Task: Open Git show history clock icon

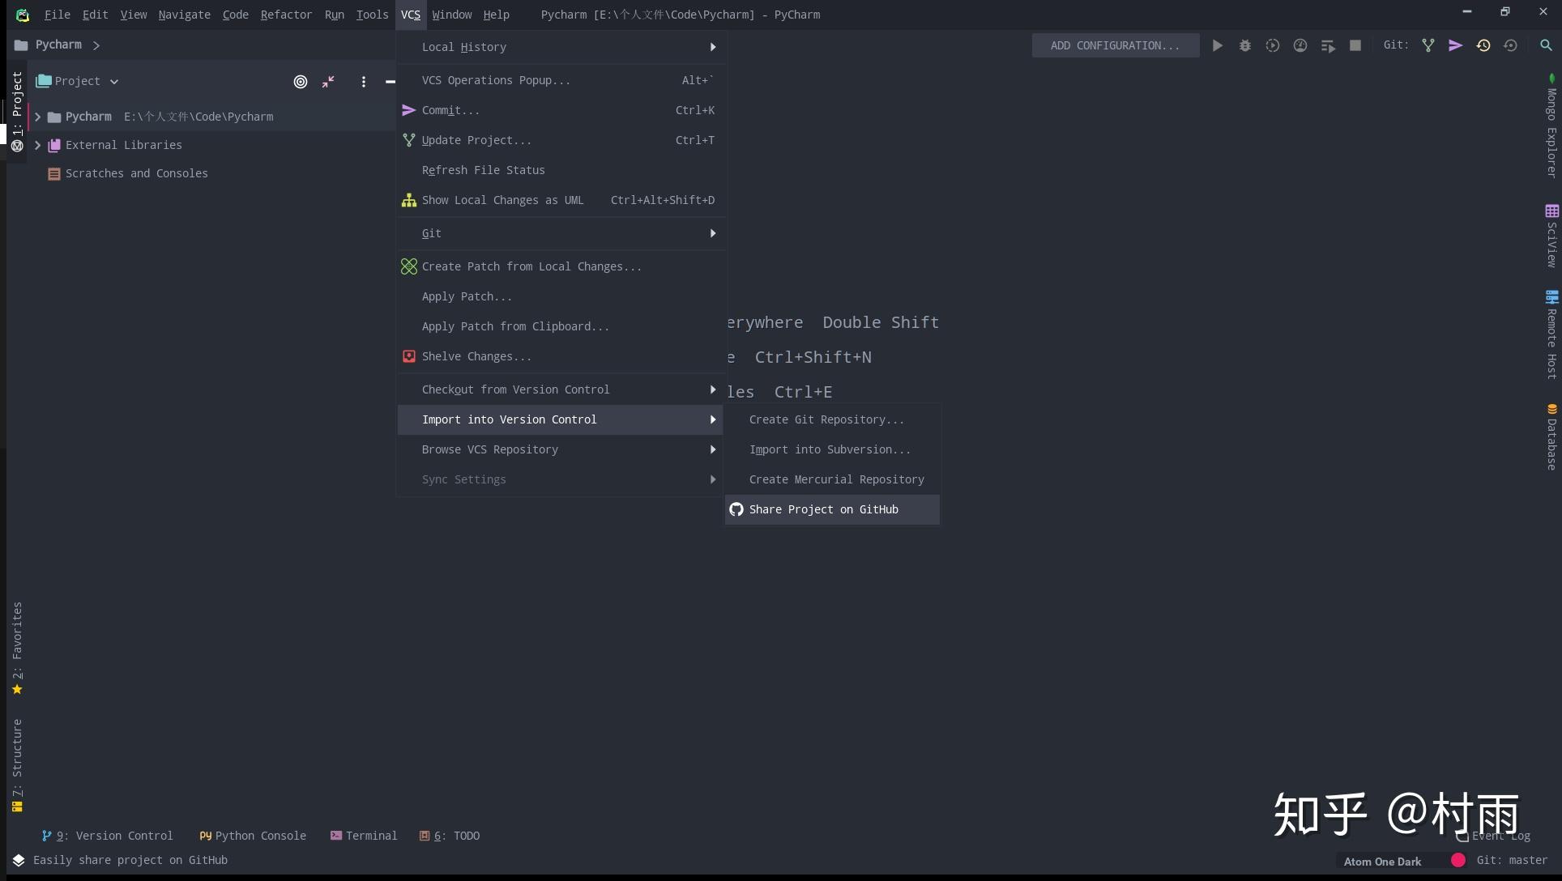Action: 1483,45
